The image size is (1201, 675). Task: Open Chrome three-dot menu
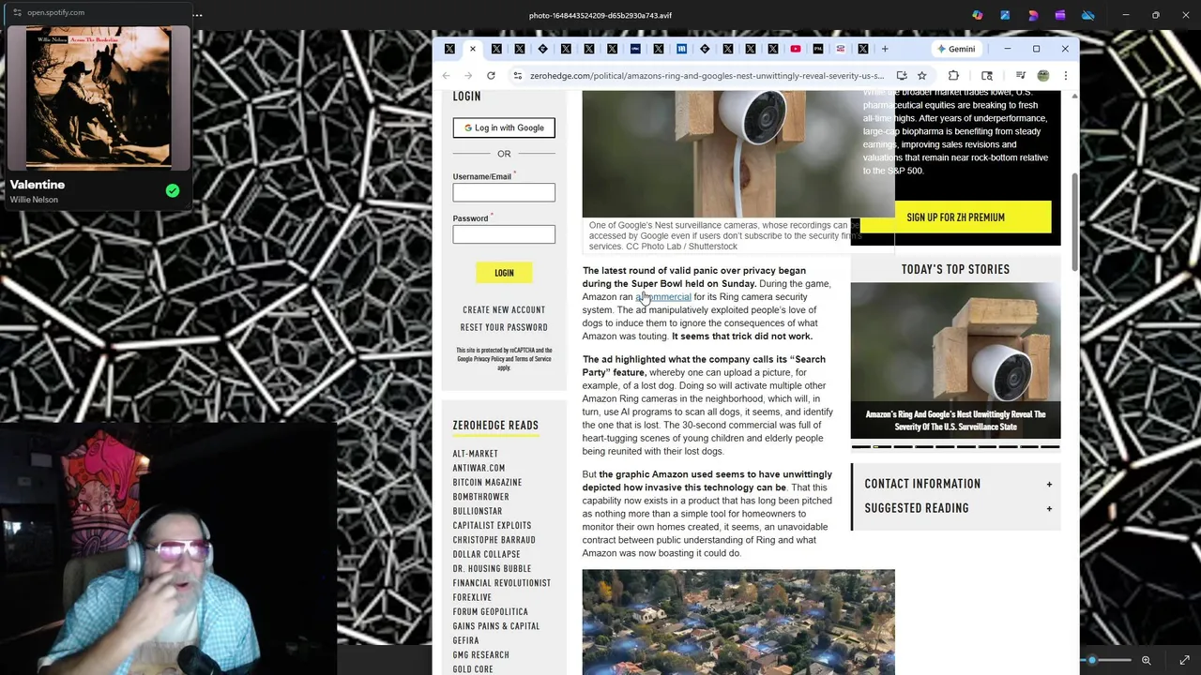[1065, 76]
